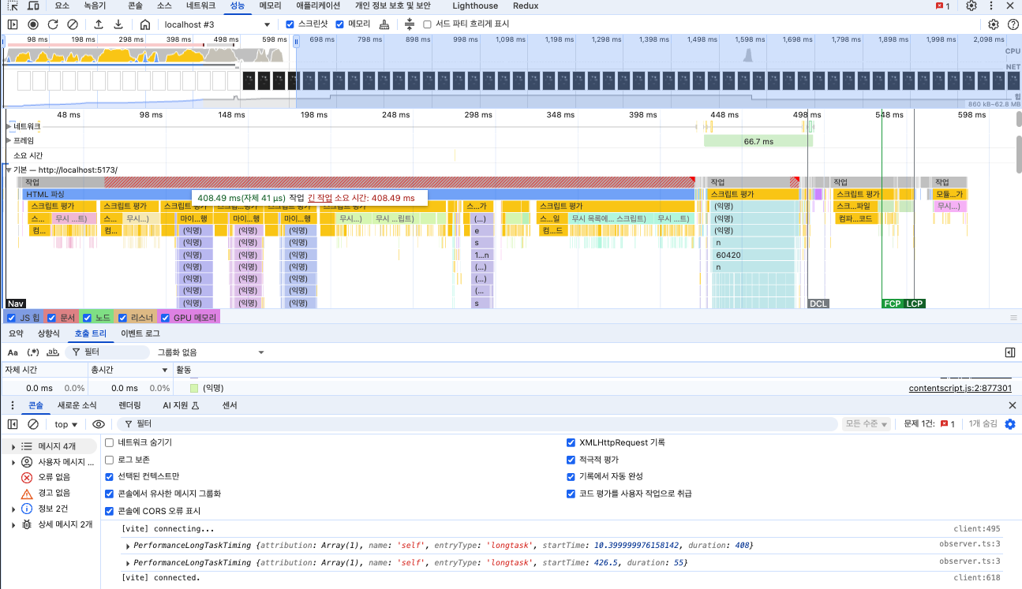Screen dimensions: 1022x589
Task: Click the download profile icon
Action: tap(118, 24)
